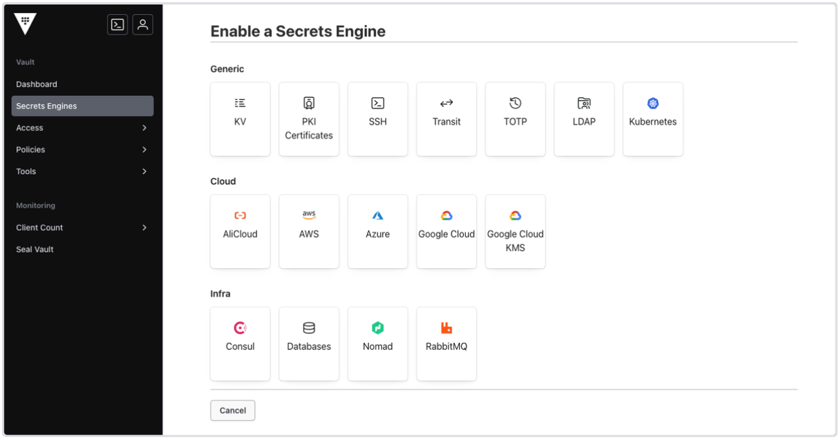
Task: Choose the Google Cloud KMS label
Action: (515, 240)
